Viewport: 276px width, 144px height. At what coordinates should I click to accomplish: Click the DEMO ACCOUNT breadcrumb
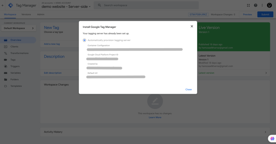tap(63, 3)
